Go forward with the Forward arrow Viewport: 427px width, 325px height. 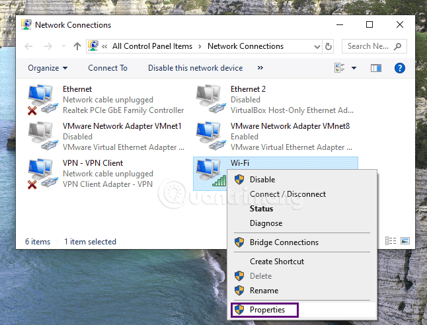coord(48,46)
